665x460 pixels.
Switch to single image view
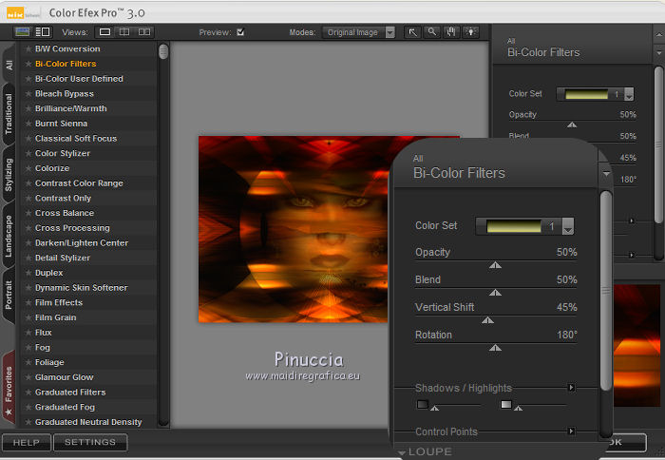coord(105,31)
